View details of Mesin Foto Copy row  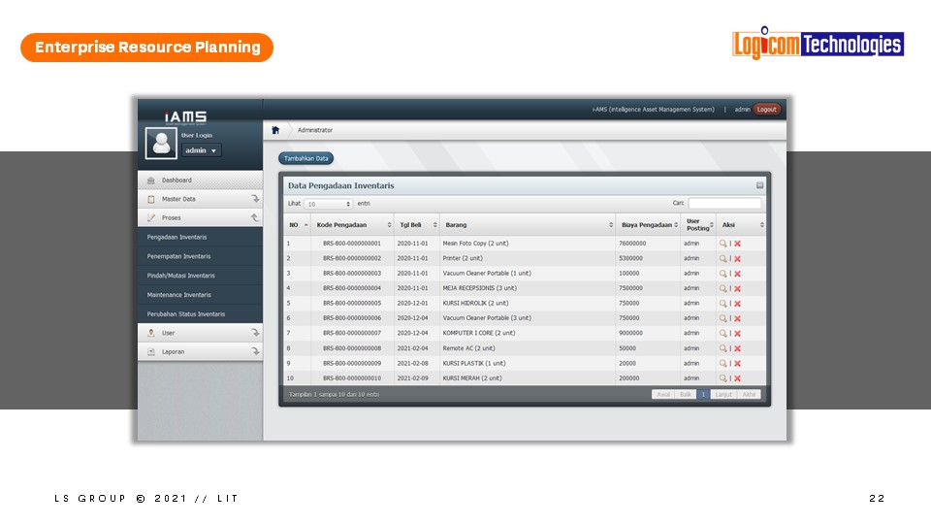tap(722, 244)
